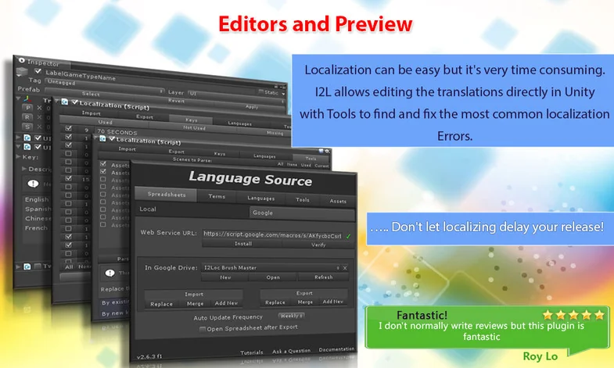Open the Documentation link in Language Source
The image size is (614, 368).
point(336,349)
